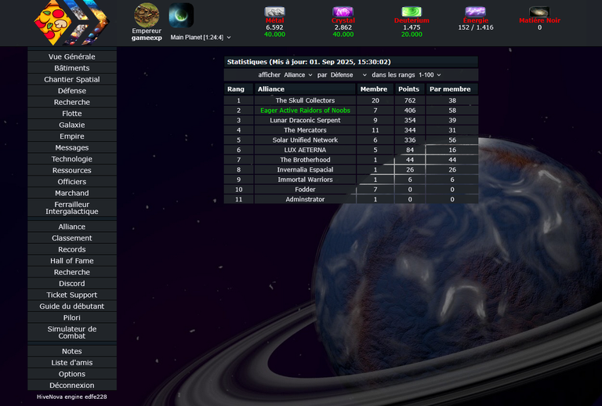602x406 pixels.
Task: Open the Marchand page
Action: 72,193
